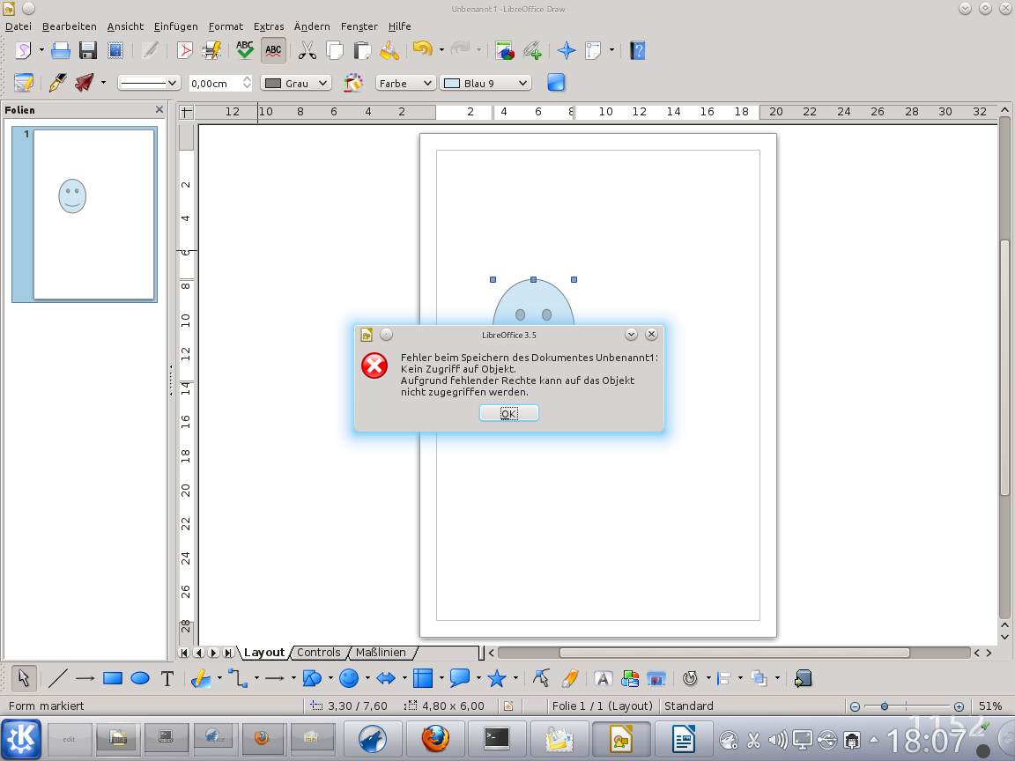Click the Copy icon

coord(335,50)
